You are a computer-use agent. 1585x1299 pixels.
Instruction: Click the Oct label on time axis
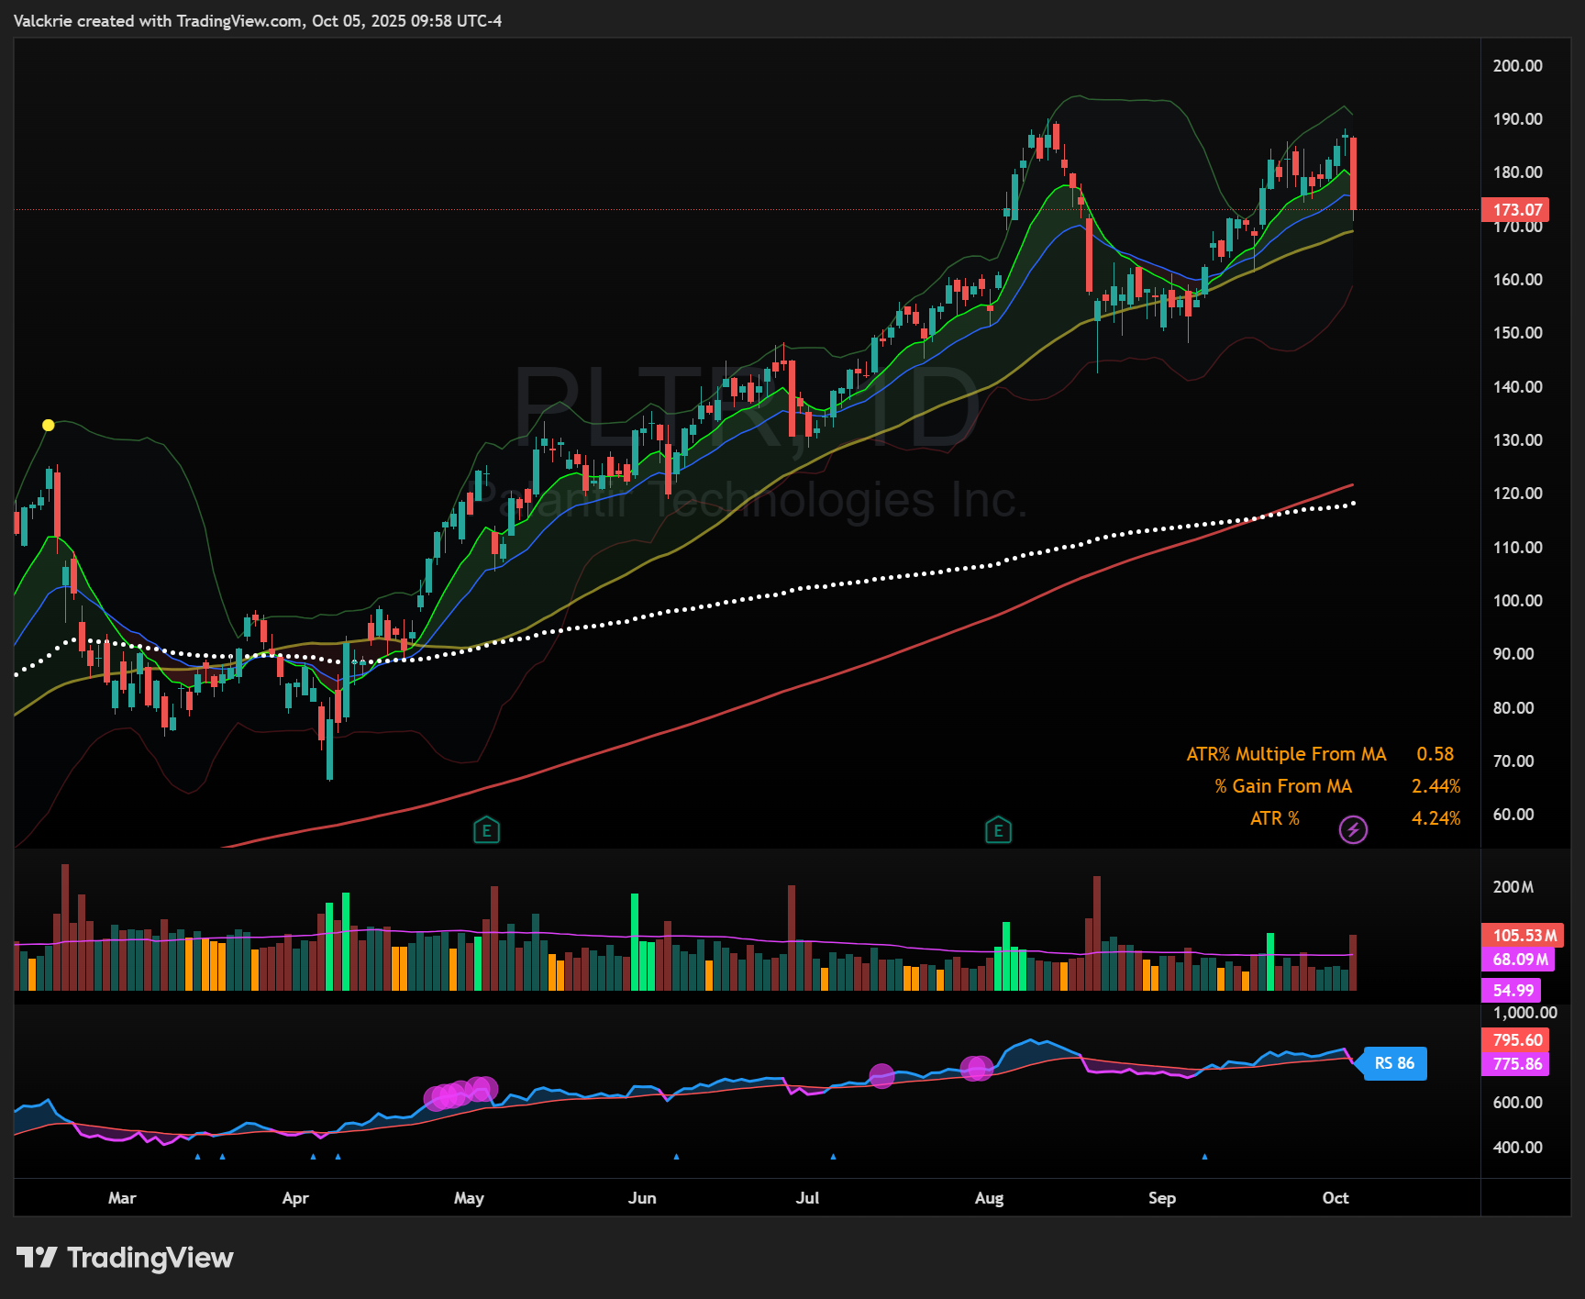click(x=1336, y=1198)
